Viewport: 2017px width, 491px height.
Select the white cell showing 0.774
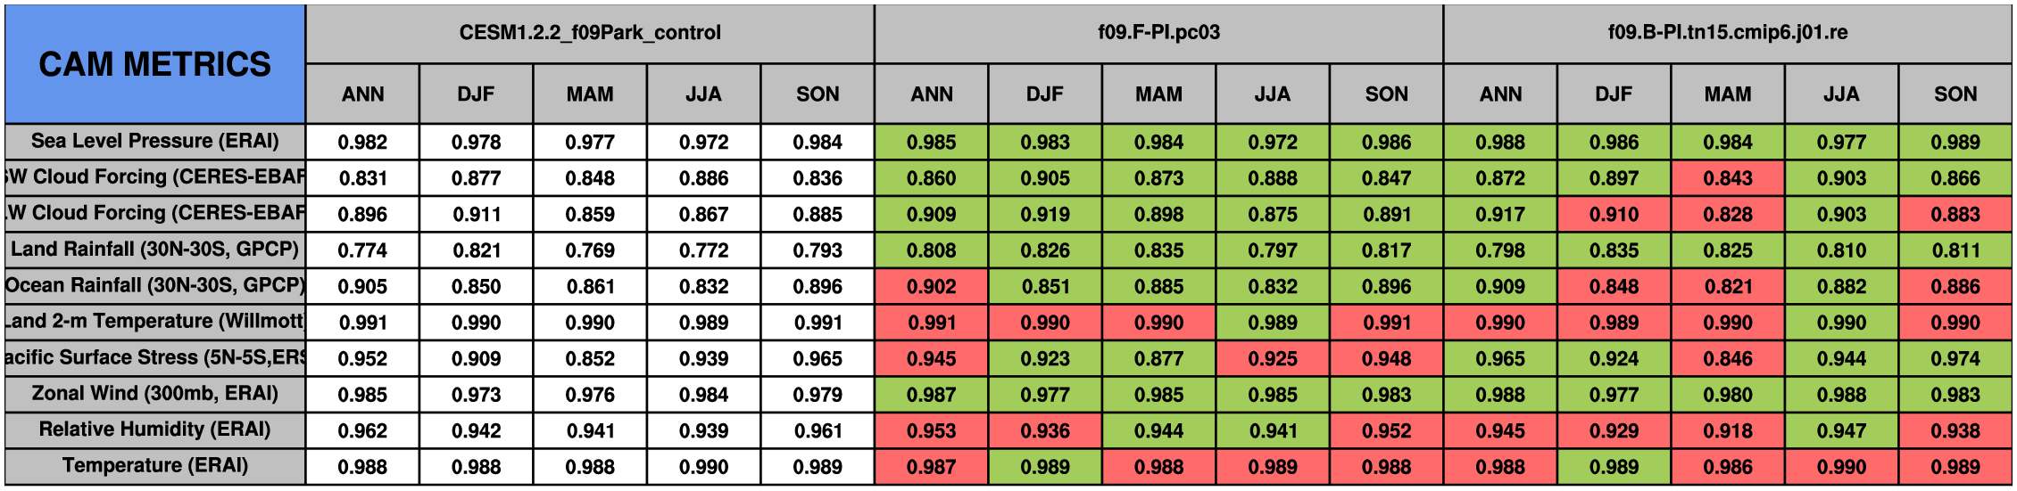[x=362, y=250]
